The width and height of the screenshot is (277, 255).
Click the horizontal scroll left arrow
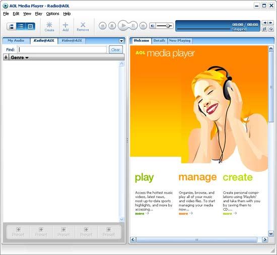point(133,239)
